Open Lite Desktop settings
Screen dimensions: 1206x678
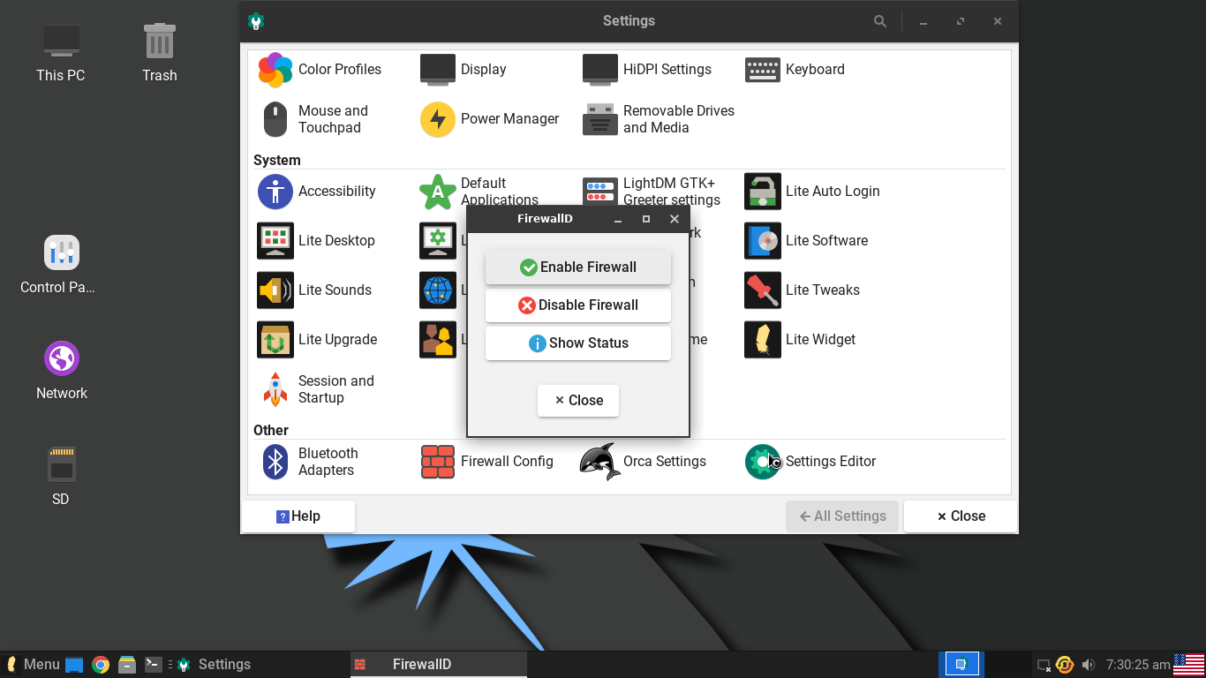(316, 241)
